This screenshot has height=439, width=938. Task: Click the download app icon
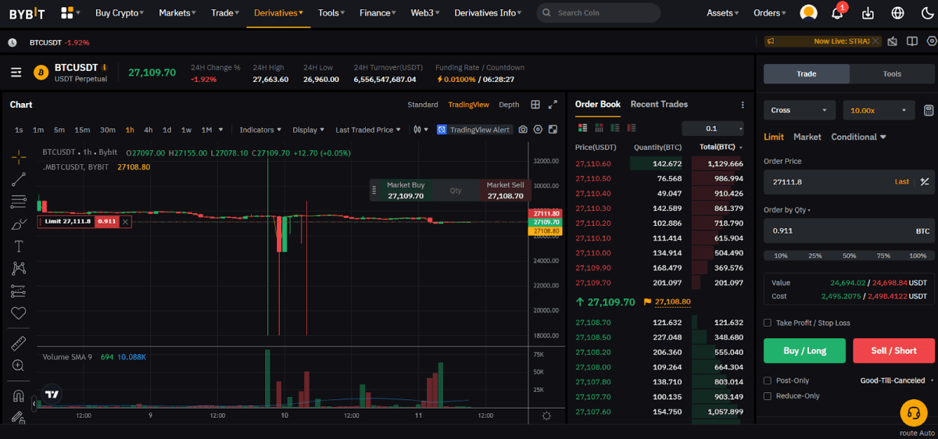click(868, 12)
